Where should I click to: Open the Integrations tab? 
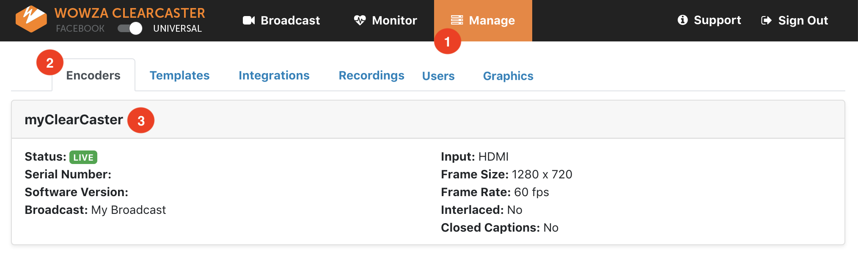point(274,76)
